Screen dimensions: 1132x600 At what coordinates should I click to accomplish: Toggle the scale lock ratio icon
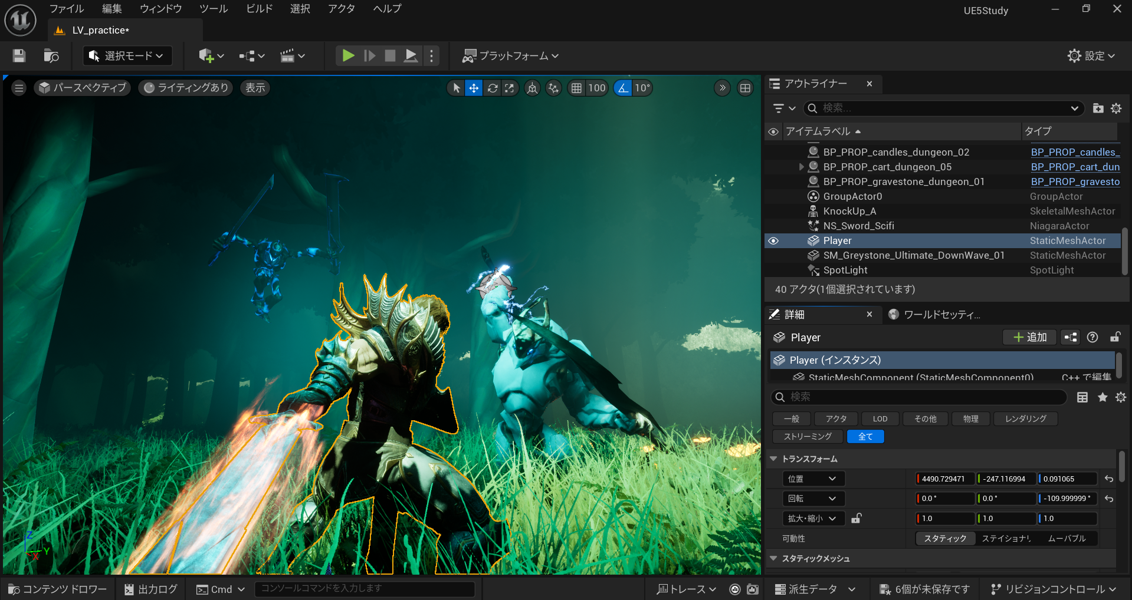(x=857, y=518)
